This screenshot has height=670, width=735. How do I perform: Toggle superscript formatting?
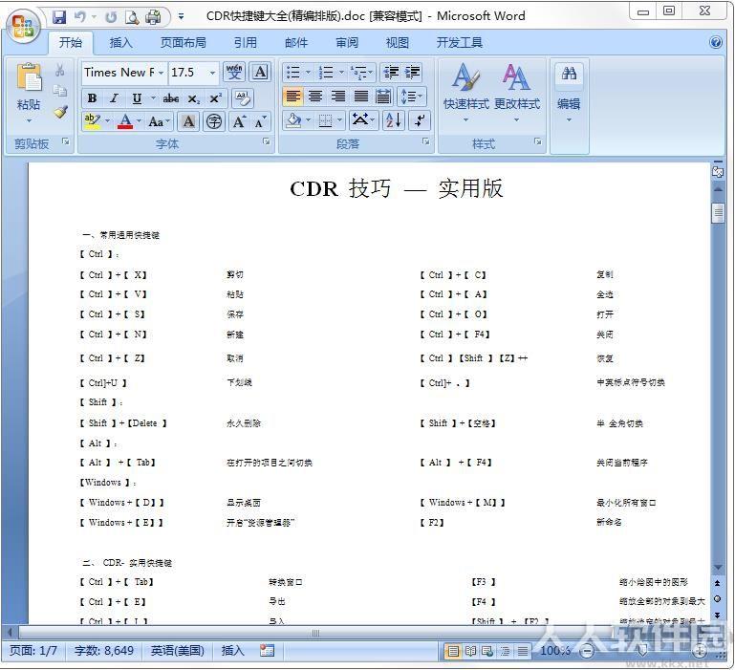point(215,98)
